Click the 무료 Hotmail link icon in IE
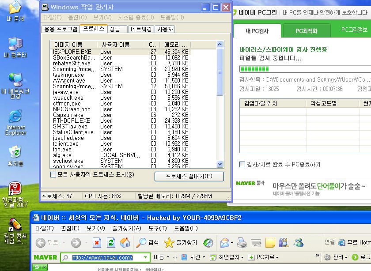The image size is (371, 271). point(342,242)
